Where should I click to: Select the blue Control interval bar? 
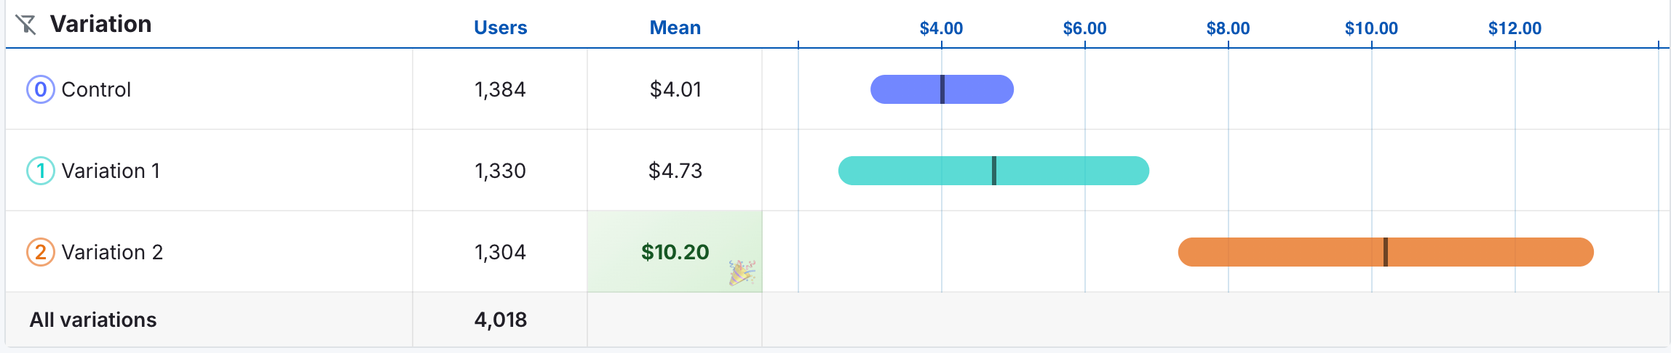(x=942, y=89)
